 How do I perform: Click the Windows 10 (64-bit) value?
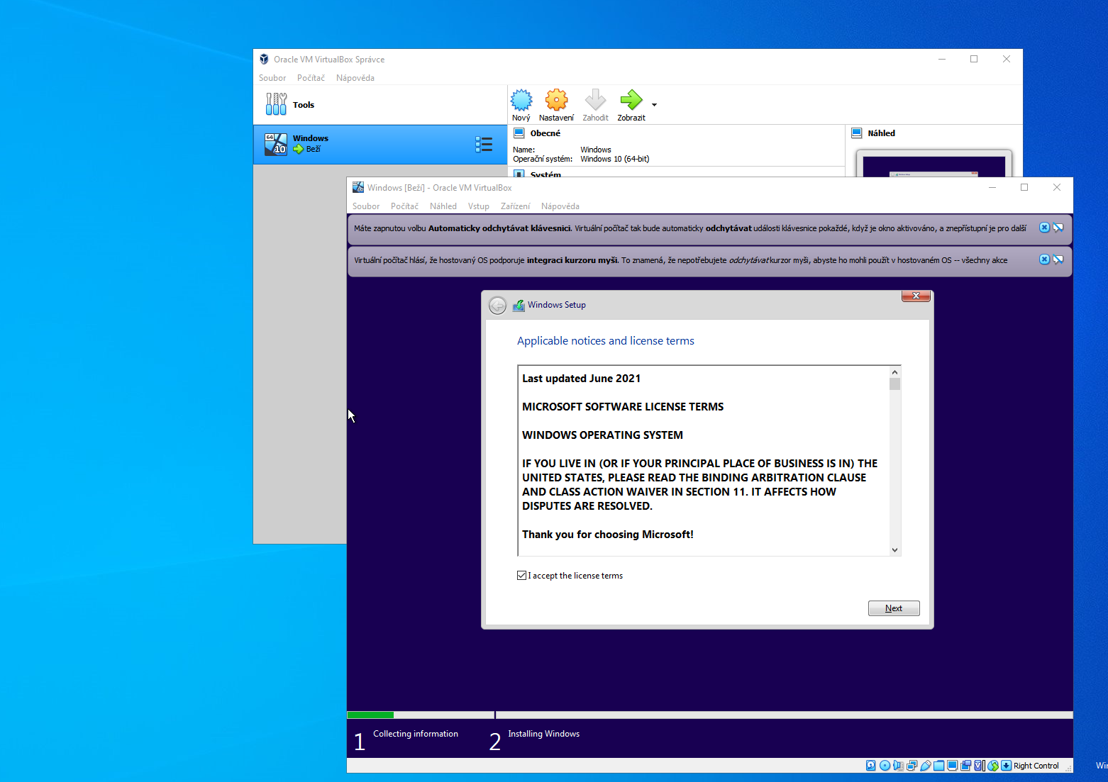pos(615,159)
